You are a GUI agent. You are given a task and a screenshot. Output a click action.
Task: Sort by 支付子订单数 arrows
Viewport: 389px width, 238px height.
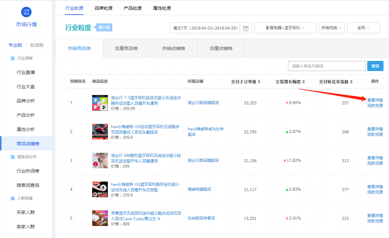click(x=259, y=82)
